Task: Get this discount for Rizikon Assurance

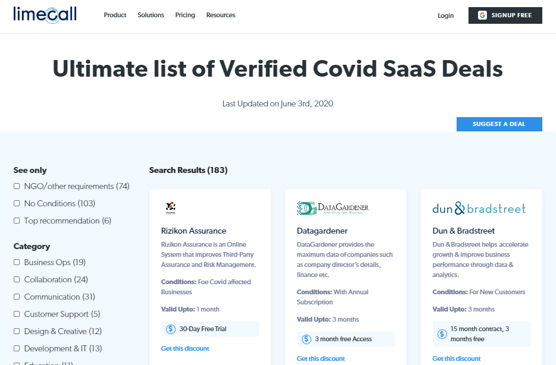Action: coord(185,348)
